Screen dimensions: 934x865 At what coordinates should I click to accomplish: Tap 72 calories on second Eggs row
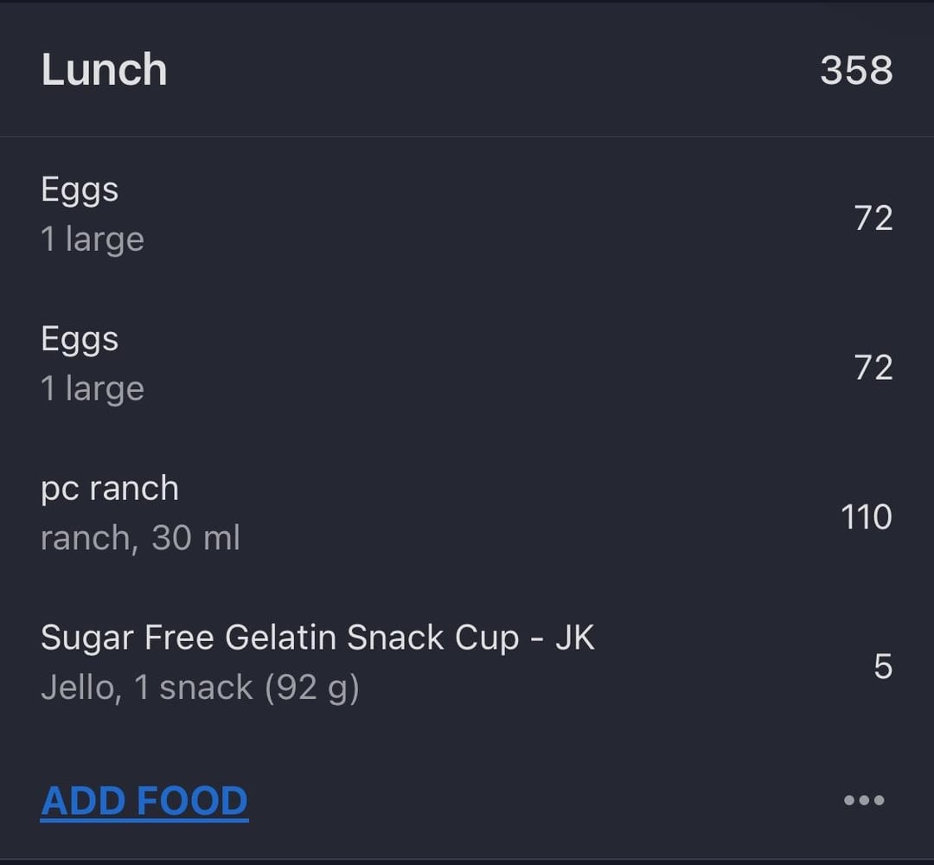click(x=873, y=367)
